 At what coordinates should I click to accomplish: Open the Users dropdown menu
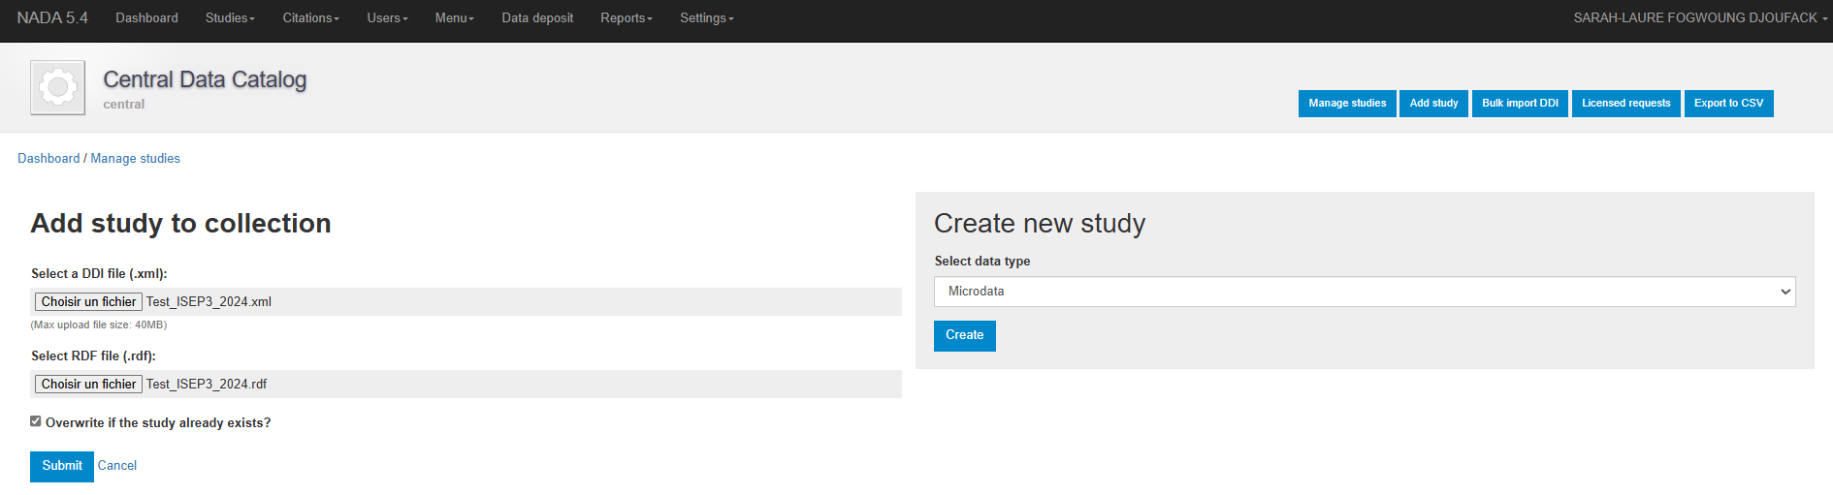387,18
